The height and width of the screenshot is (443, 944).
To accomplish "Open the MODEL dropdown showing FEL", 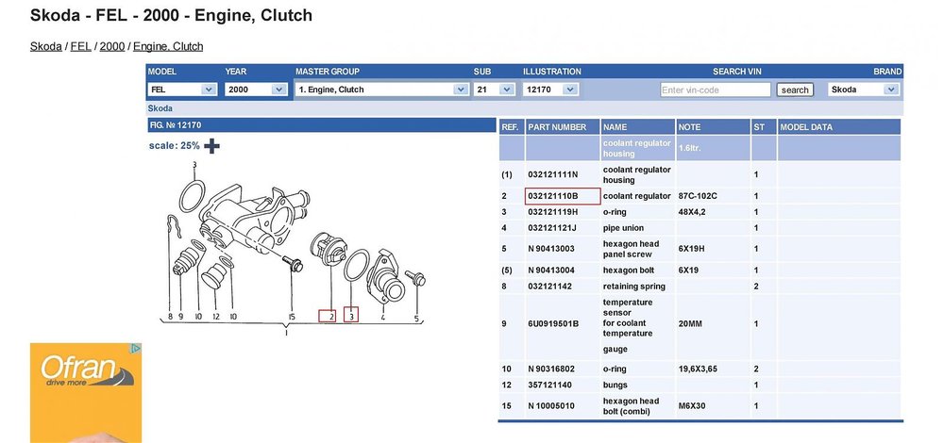I will click(x=182, y=90).
